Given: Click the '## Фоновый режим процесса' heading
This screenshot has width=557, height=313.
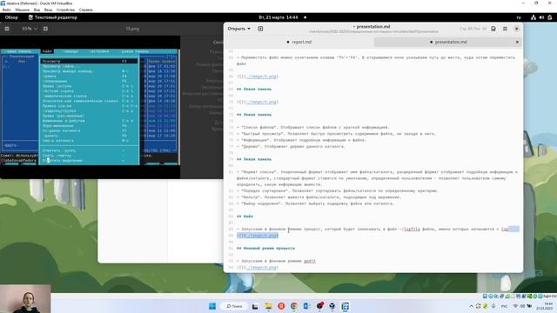Looking at the screenshot, I should click(x=265, y=248).
